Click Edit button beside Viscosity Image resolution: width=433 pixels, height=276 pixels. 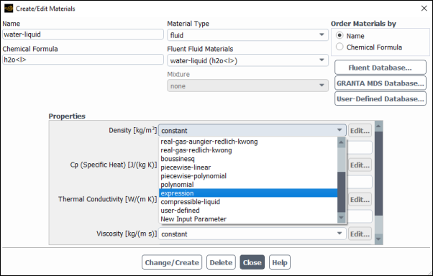pyautogui.click(x=360, y=234)
